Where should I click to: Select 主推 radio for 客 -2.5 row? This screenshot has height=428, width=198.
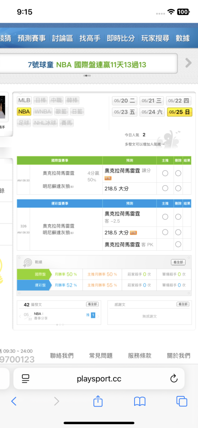click(165, 217)
